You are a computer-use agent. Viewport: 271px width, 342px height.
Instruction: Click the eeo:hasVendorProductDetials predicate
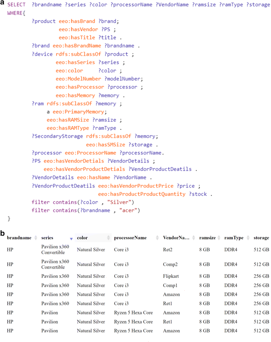coord(84,169)
